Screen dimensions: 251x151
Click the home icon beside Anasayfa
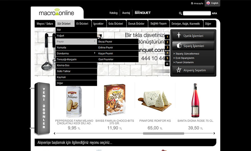click(x=192, y=3)
